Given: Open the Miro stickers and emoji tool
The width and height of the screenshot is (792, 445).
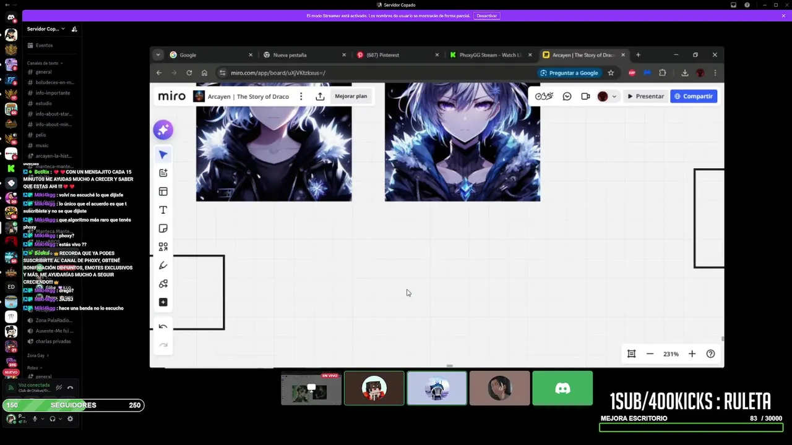Looking at the screenshot, I should 163,284.
